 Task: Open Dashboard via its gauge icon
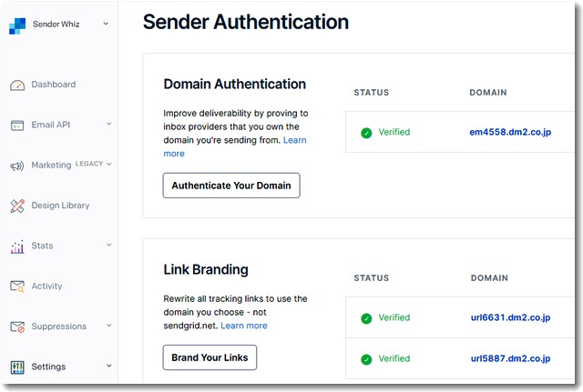click(17, 85)
